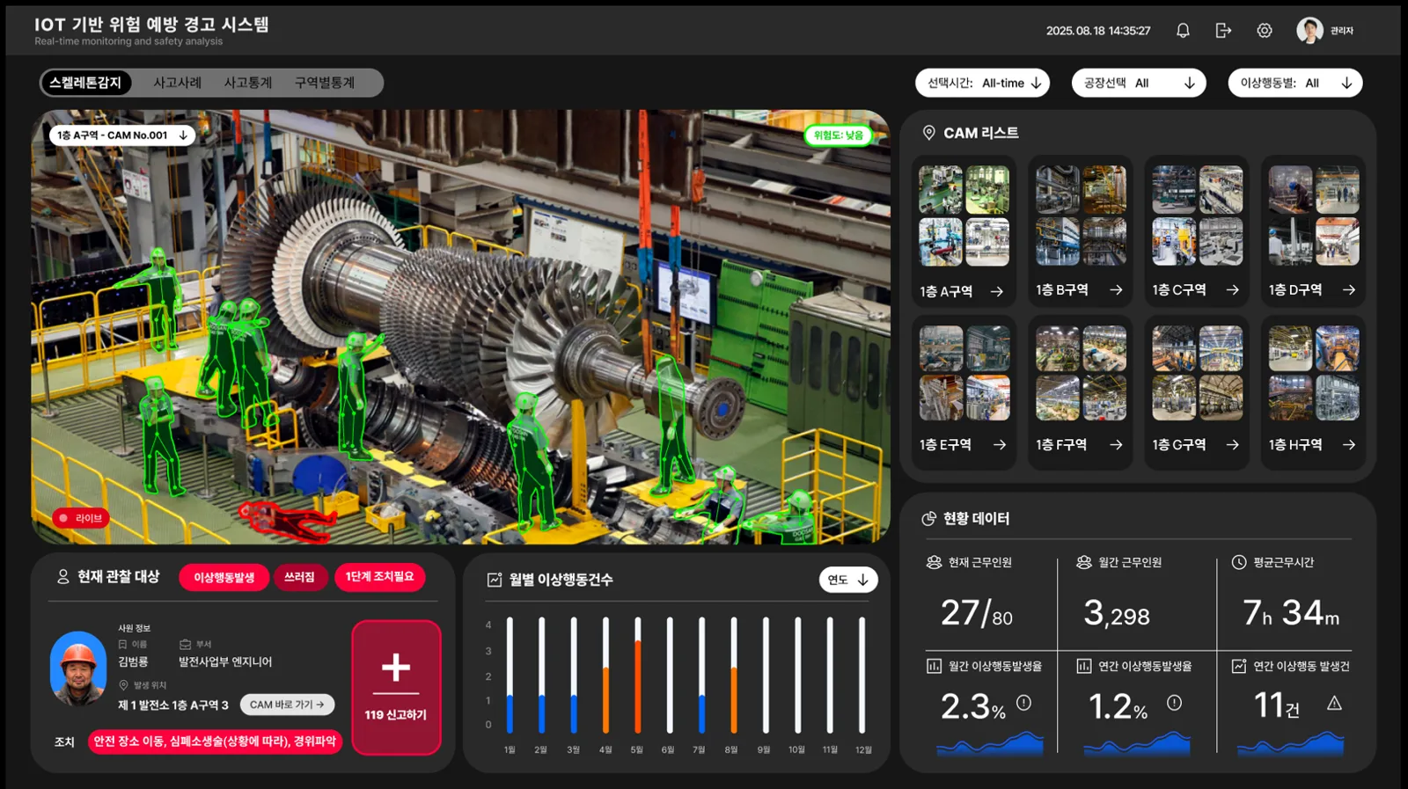This screenshot has height=789, width=1408.
Task: Click the logout exit icon
Action: tap(1223, 31)
